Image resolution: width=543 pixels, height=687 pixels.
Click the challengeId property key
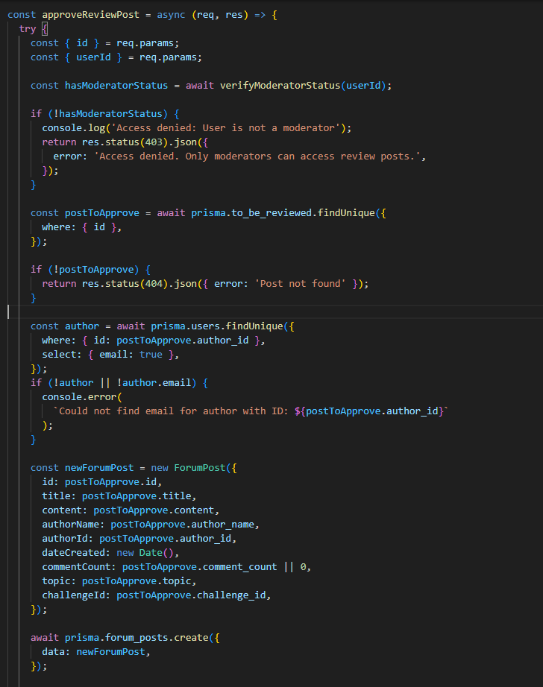point(76,595)
